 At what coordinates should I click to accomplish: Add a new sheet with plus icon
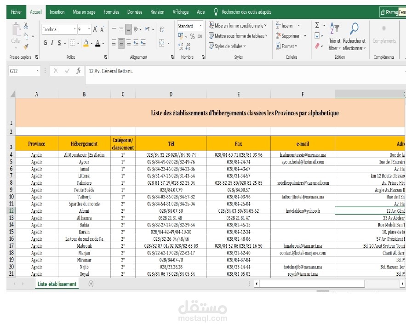(91, 284)
